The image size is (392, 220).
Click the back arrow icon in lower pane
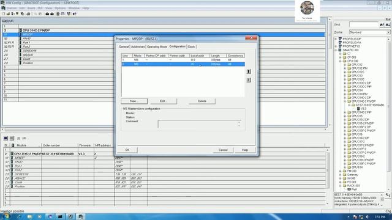pyautogui.click(x=6, y=138)
